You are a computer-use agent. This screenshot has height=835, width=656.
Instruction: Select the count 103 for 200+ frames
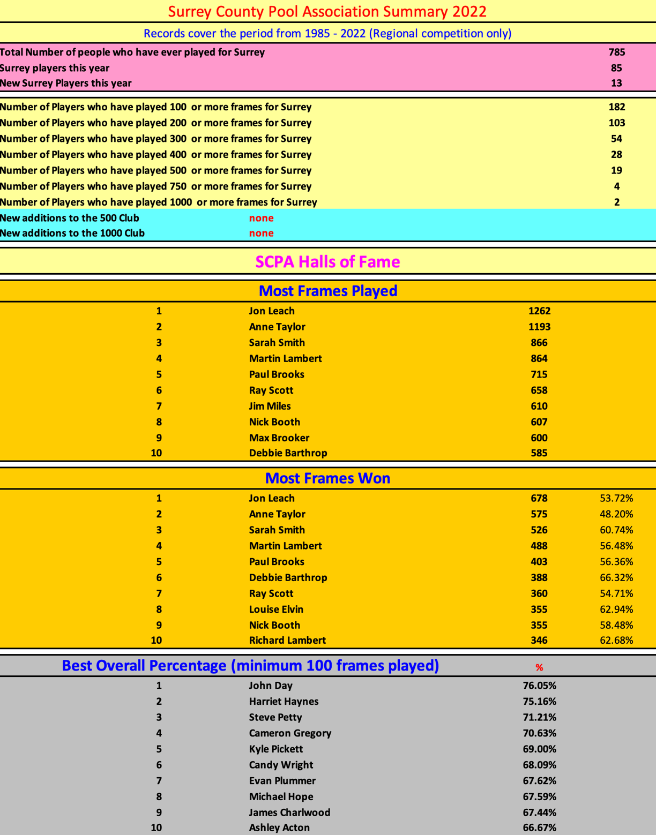tap(617, 123)
